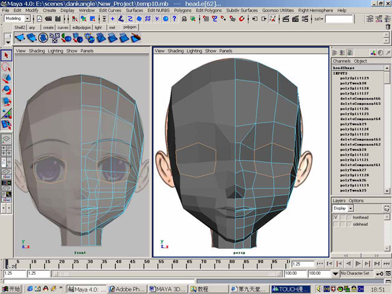Click the current time field showing 1.25

click(x=303, y=264)
